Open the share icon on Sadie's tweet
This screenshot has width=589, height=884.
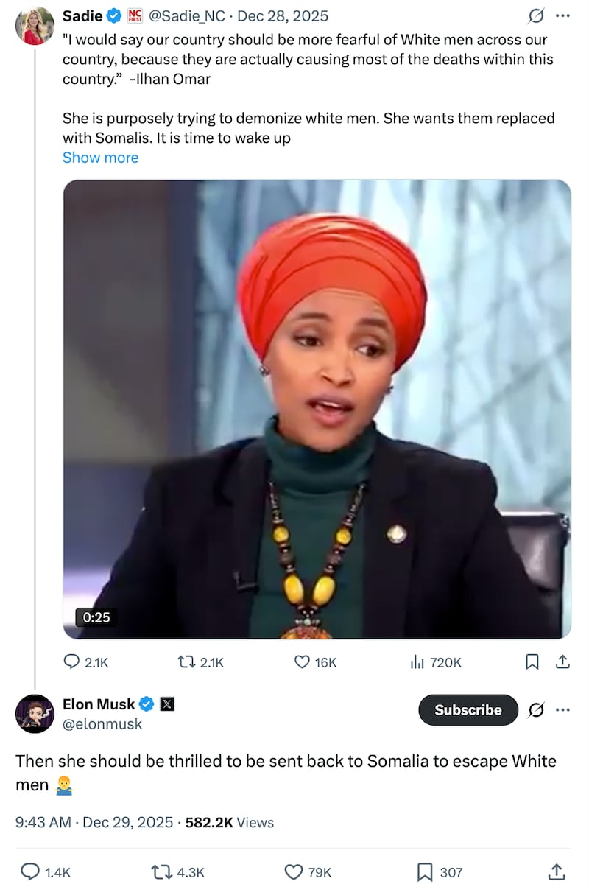(x=562, y=662)
